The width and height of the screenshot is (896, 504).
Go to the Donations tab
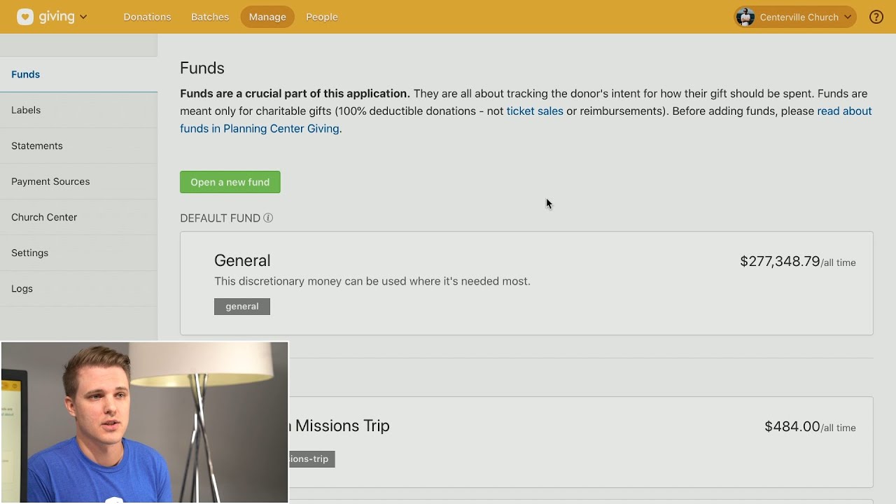coord(147,17)
